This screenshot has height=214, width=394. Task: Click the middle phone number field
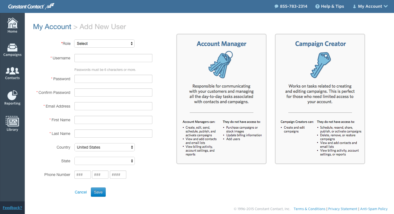(100, 175)
